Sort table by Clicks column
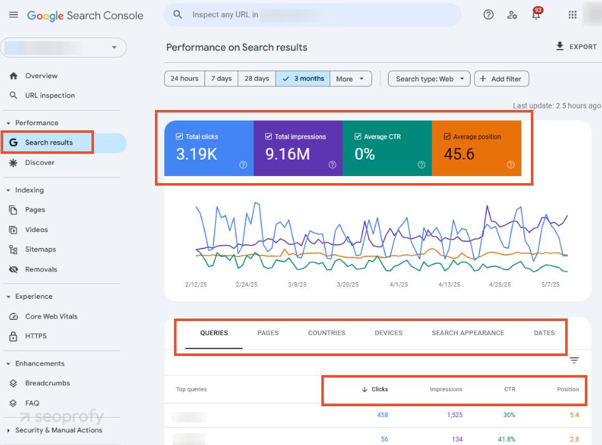The height and width of the screenshot is (445, 602). 375,389
